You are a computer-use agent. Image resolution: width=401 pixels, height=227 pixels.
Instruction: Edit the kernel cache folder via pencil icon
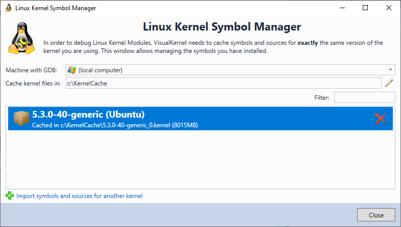click(x=389, y=83)
